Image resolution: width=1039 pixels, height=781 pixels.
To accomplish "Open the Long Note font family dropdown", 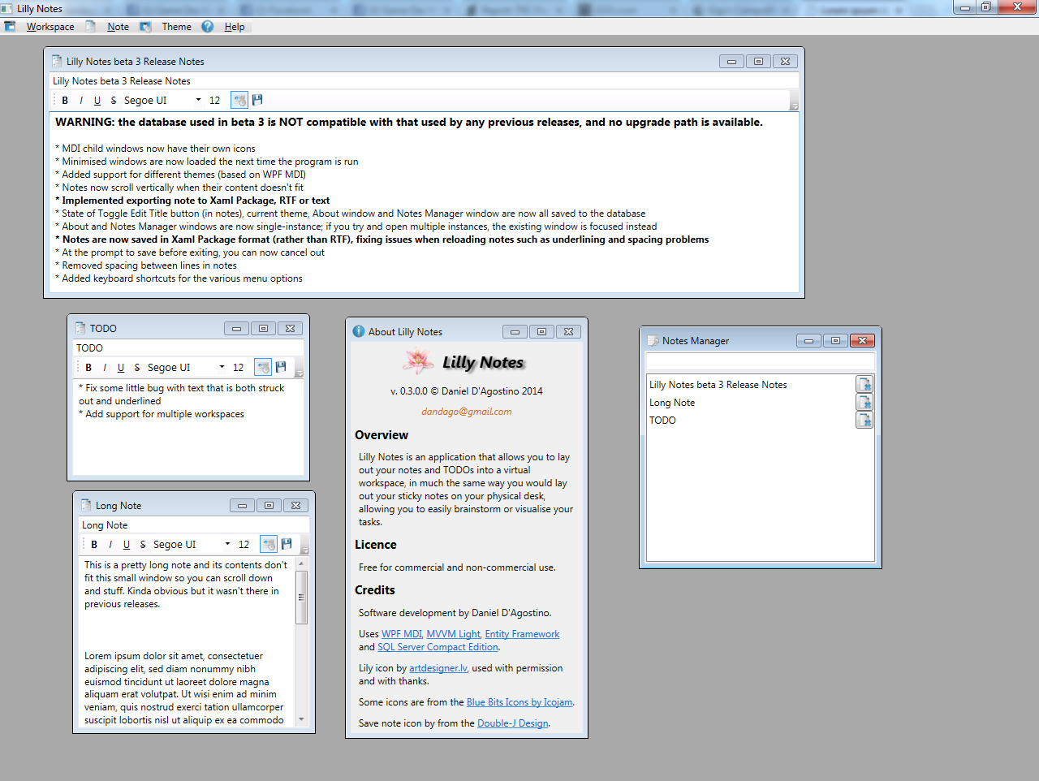I will click(227, 545).
